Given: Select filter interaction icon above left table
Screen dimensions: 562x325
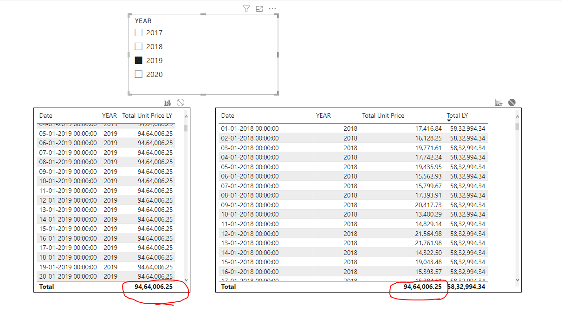Looking at the screenshot, I should (168, 103).
